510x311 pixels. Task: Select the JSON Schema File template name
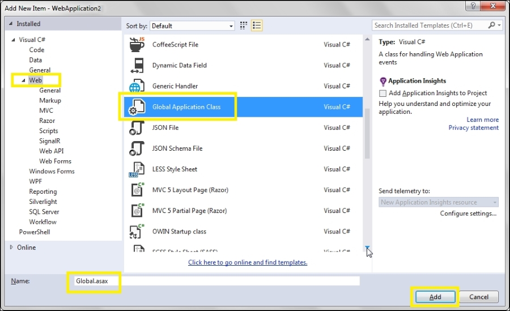(177, 148)
